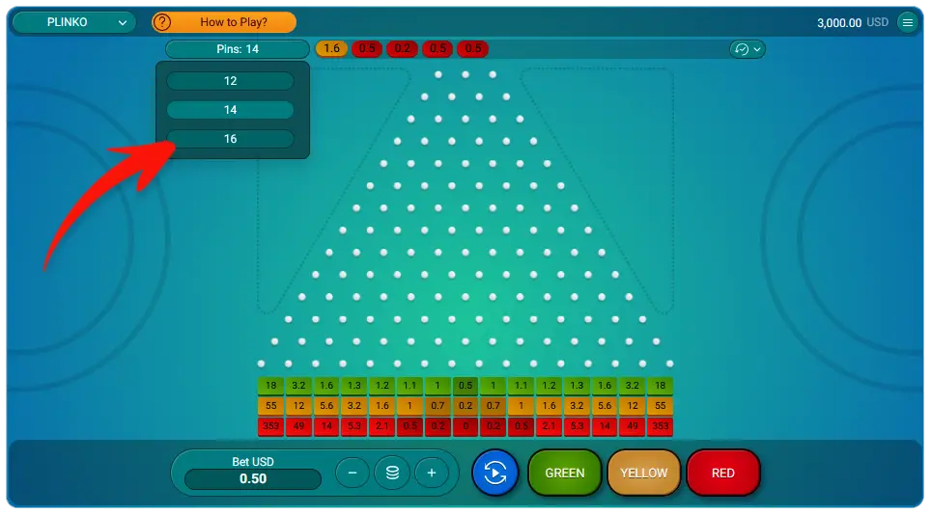Viewport: 931px width, 515px height.
Task: Open the hamburger menu icon
Action: pos(907,22)
